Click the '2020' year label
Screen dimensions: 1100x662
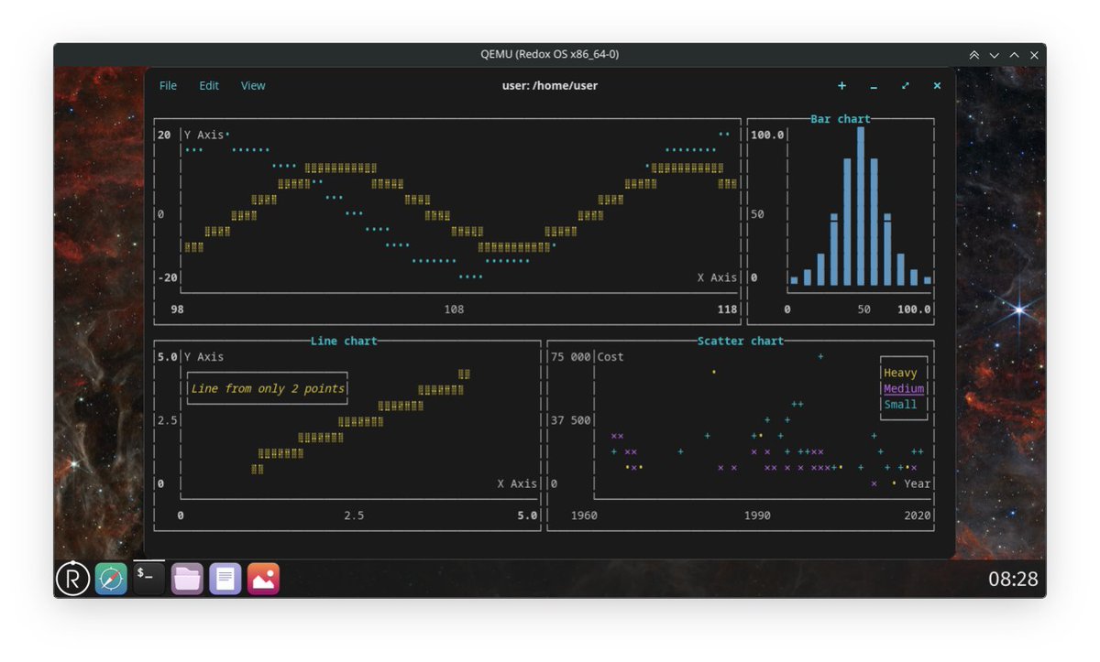[917, 515]
